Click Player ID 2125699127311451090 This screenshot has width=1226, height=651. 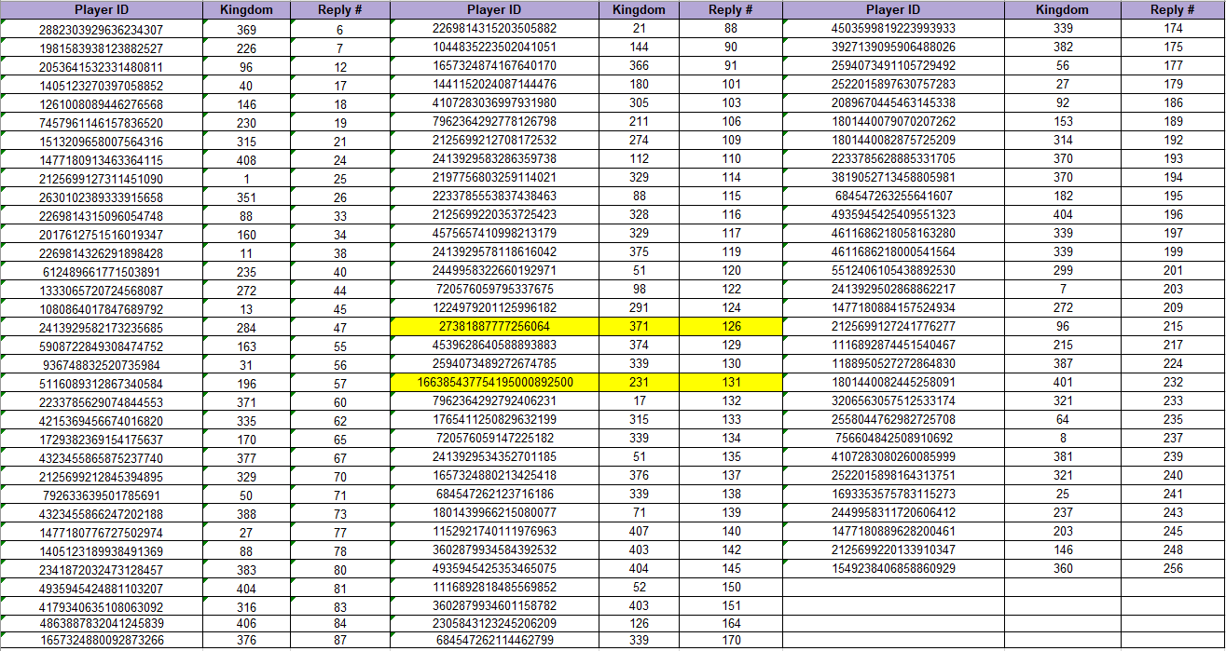pyautogui.click(x=101, y=179)
